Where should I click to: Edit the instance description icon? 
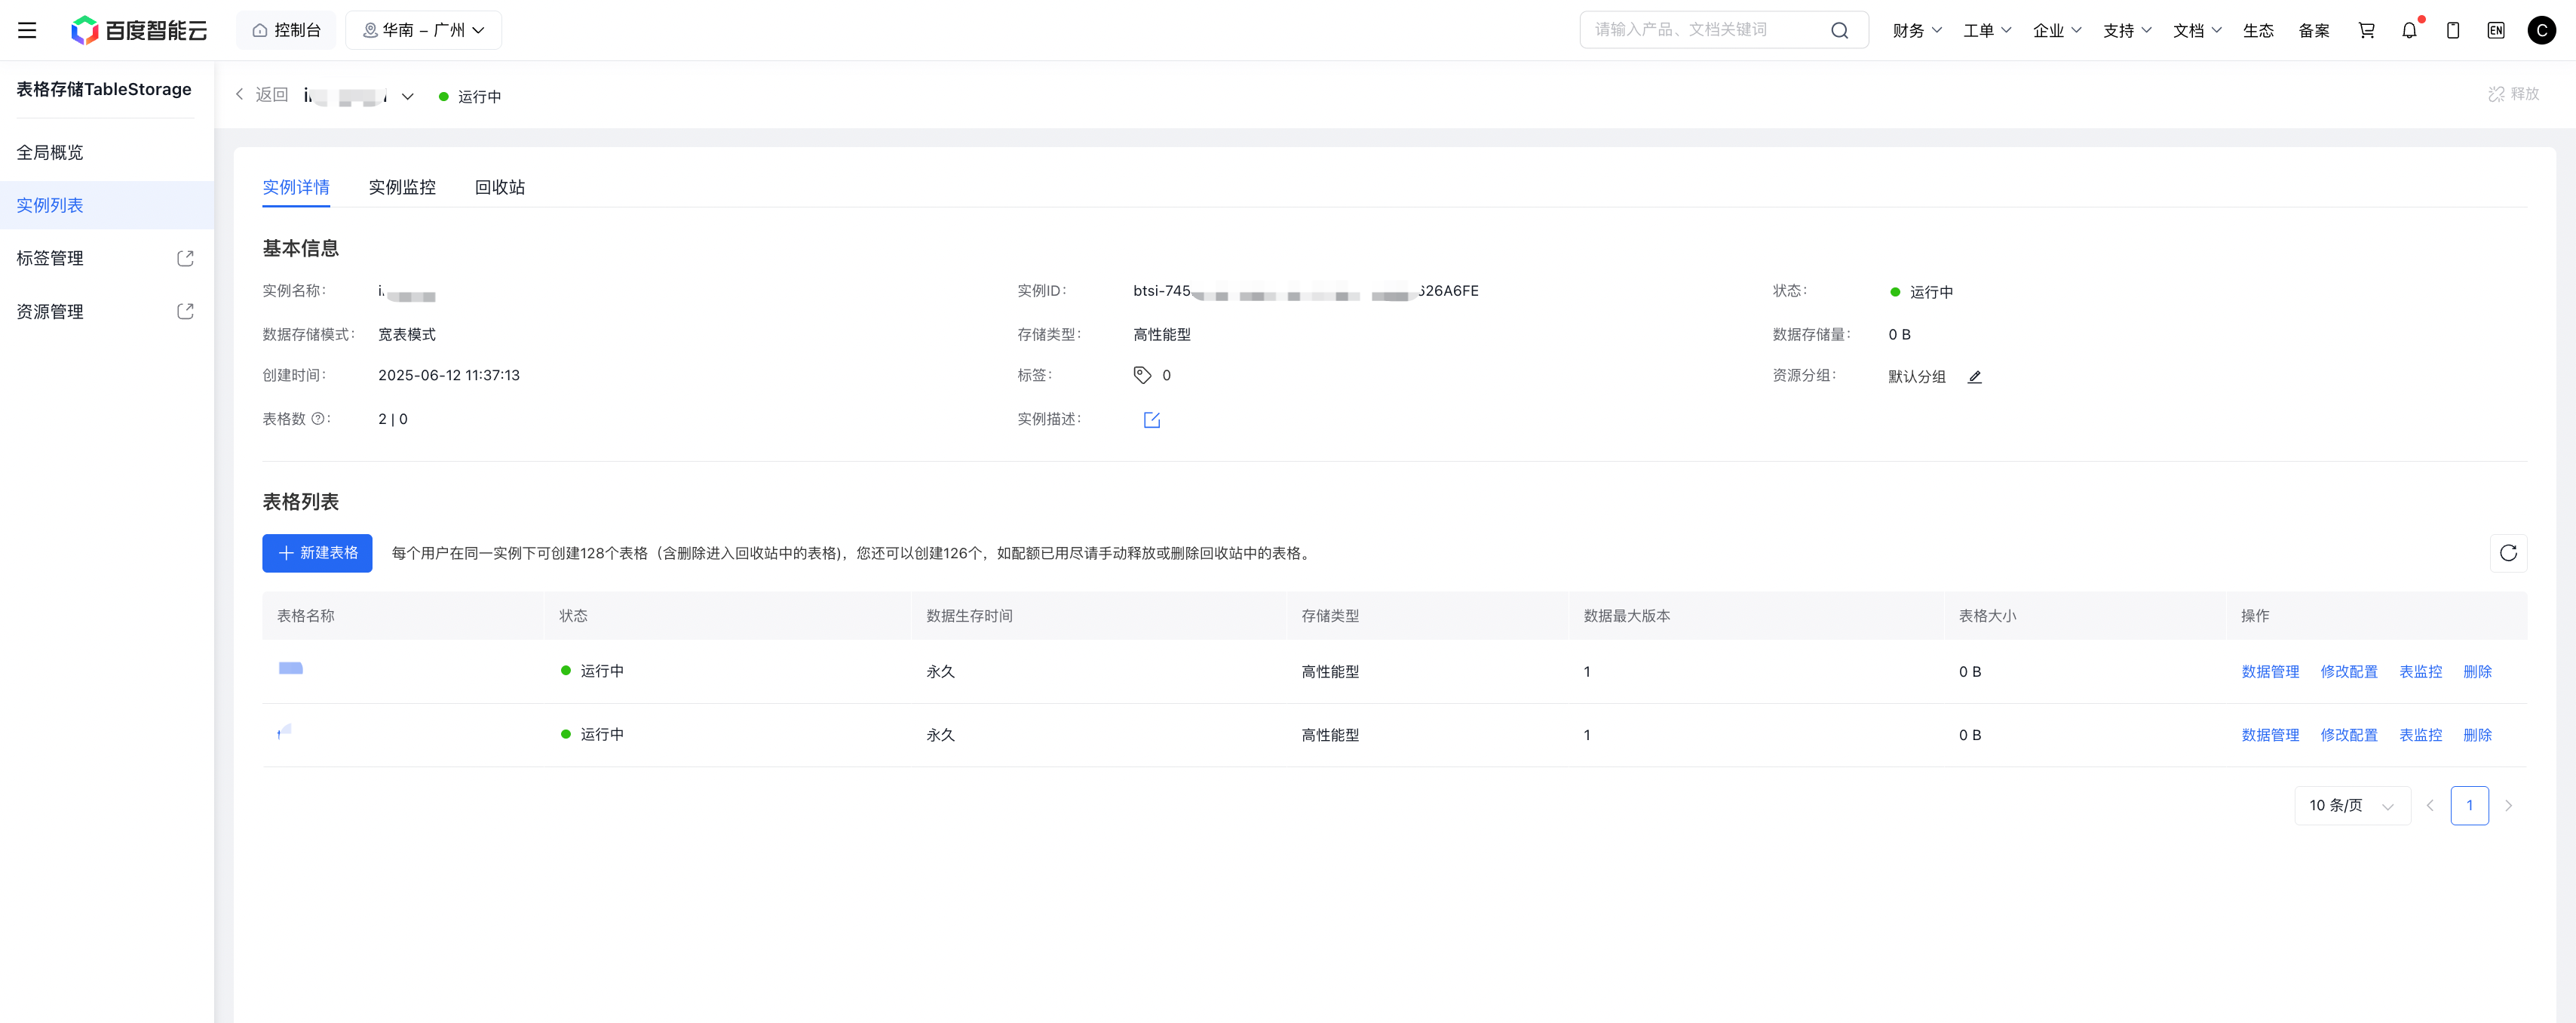click(1152, 420)
